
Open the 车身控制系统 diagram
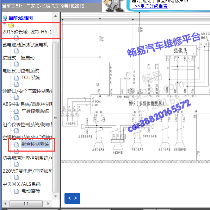(35, 111)
